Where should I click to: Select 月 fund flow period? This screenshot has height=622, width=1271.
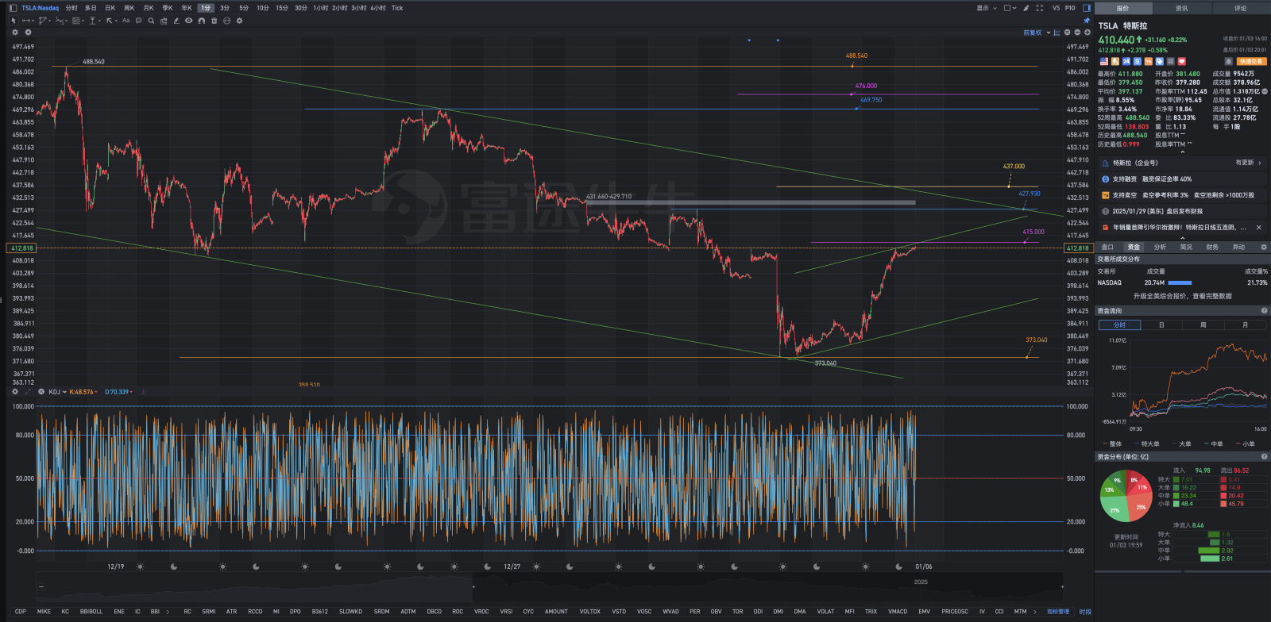tap(1245, 324)
